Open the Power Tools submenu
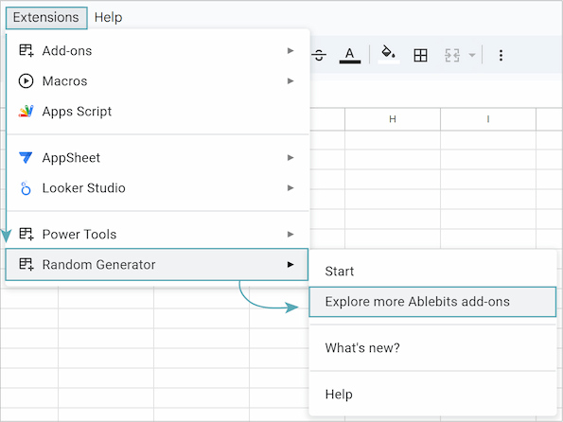Image resolution: width=563 pixels, height=422 pixels. click(x=158, y=234)
